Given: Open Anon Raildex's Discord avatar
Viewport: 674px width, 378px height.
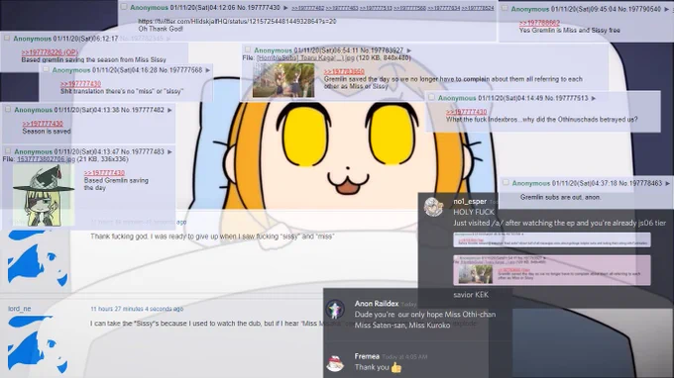Looking at the screenshot, I should click(x=334, y=310).
